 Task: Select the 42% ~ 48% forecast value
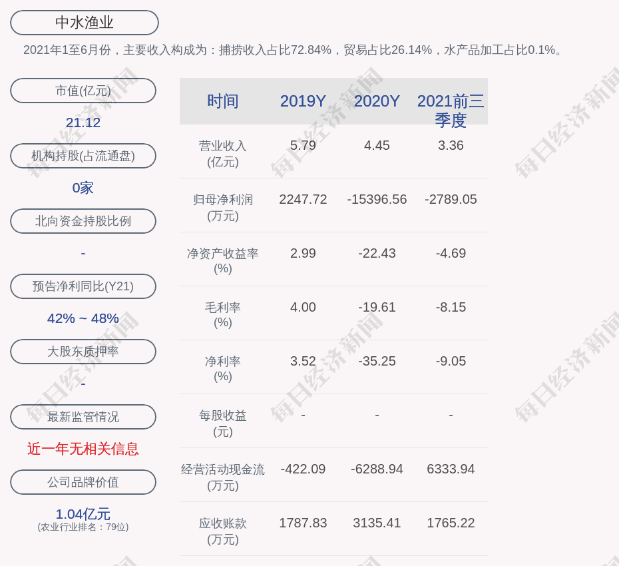[x=83, y=318]
